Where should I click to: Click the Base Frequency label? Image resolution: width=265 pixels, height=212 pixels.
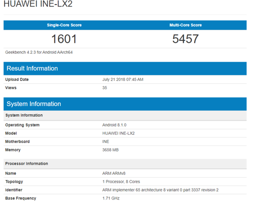[21, 198]
